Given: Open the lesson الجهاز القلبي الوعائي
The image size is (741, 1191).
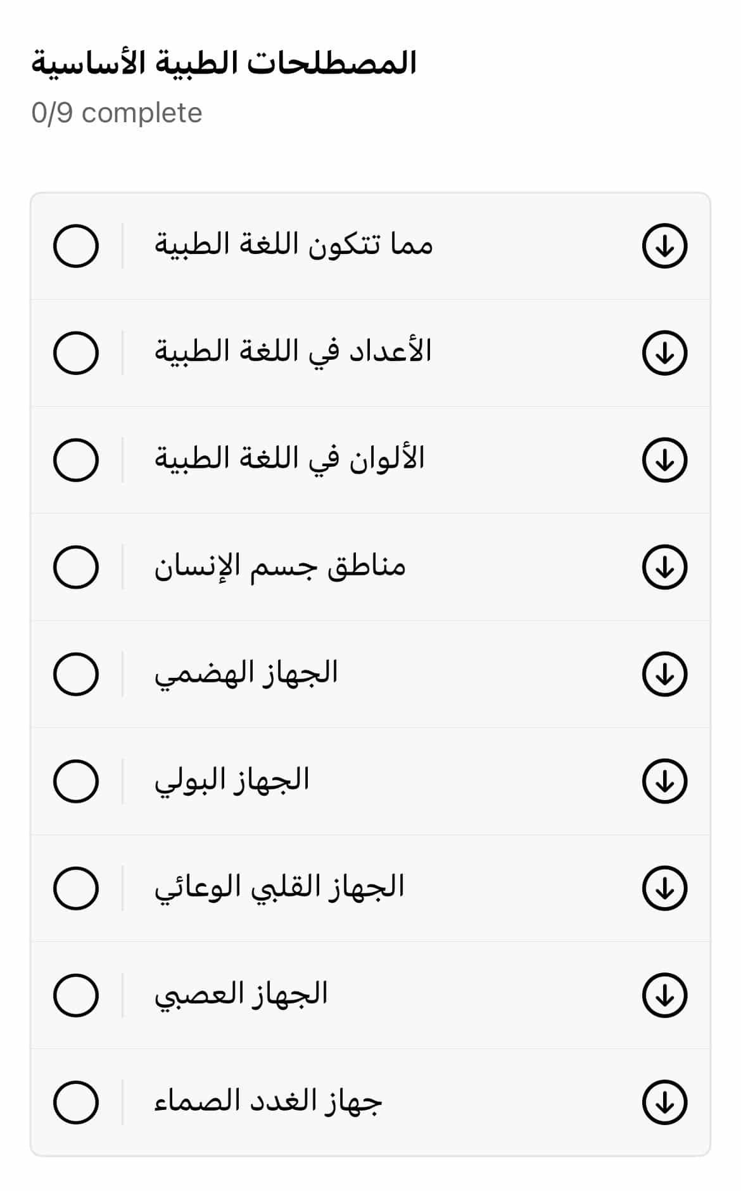Looking at the screenshot, I should 279,888.
